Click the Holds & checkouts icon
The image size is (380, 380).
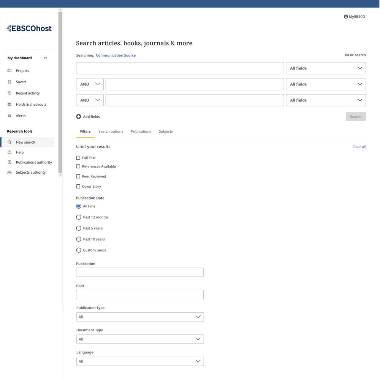[x=9, y=104]
